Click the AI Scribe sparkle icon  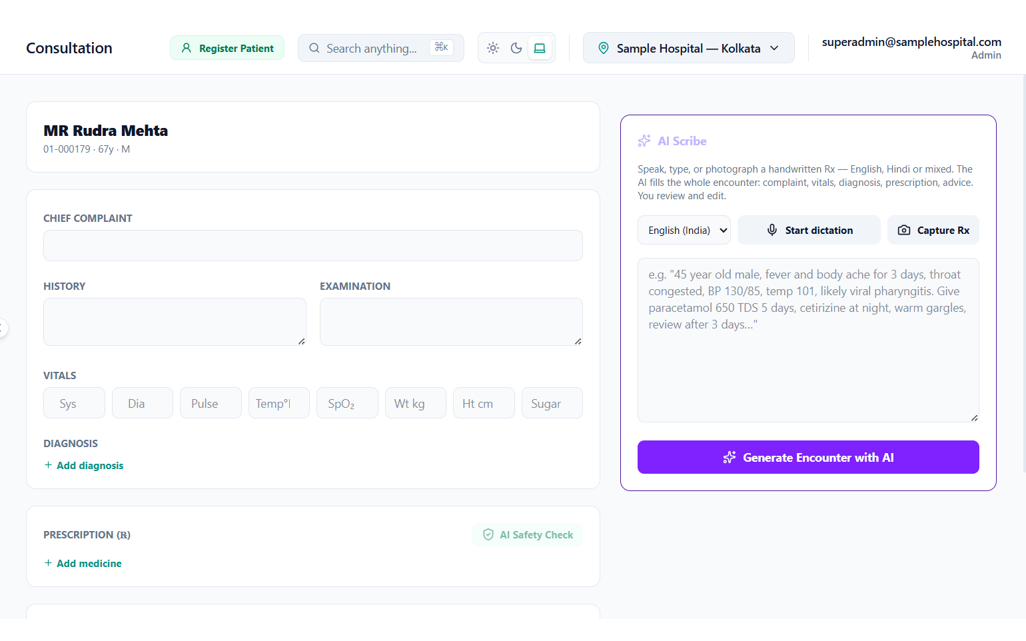[x=644, y=141]
